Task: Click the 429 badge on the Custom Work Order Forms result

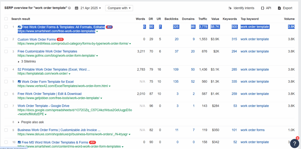Action: [60, 39]
